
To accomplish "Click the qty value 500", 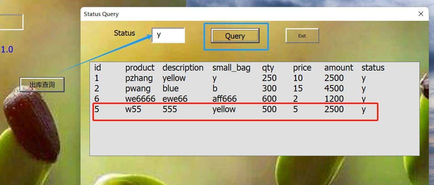I will tap(269, 109).
